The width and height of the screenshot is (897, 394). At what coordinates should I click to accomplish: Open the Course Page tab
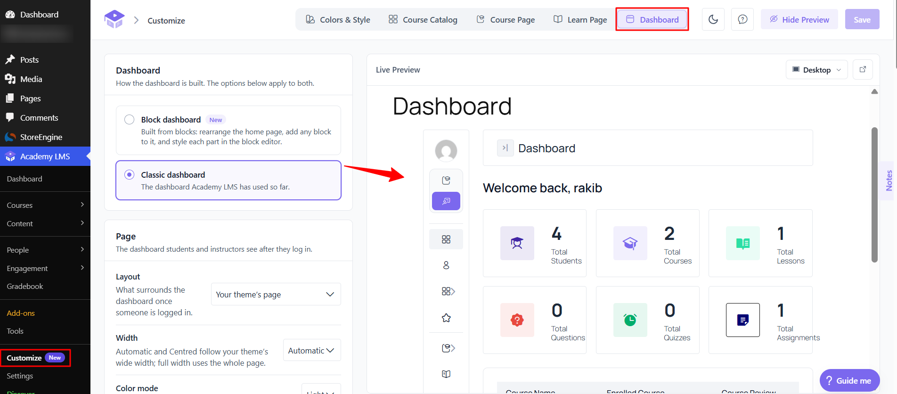tap(506, 19)
